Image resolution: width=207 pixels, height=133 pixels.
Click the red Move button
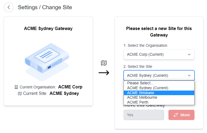[181, 115]
